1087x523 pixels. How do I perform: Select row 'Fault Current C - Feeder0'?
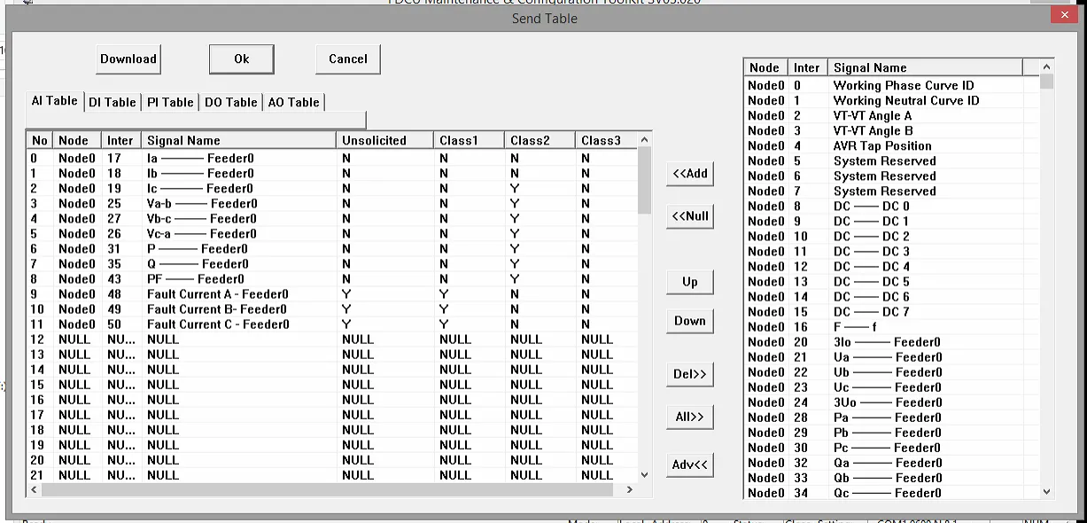point(331,324)
